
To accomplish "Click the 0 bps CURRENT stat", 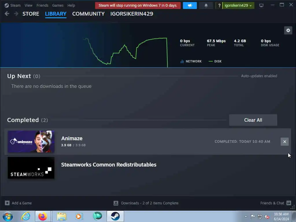I will coord(187,43).
